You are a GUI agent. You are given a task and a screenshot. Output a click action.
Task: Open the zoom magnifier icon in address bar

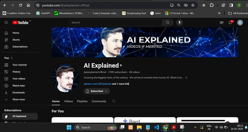click(179, 5)
